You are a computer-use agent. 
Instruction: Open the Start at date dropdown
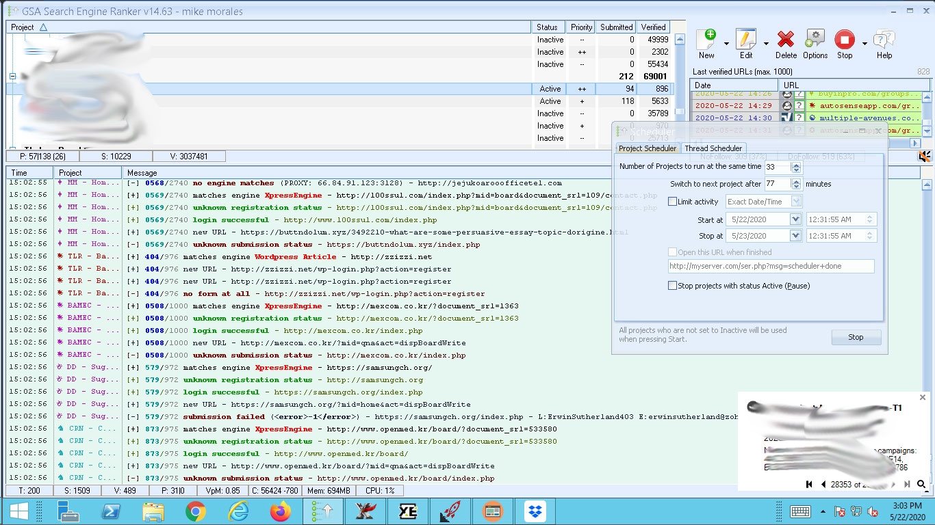click(795, 219)
